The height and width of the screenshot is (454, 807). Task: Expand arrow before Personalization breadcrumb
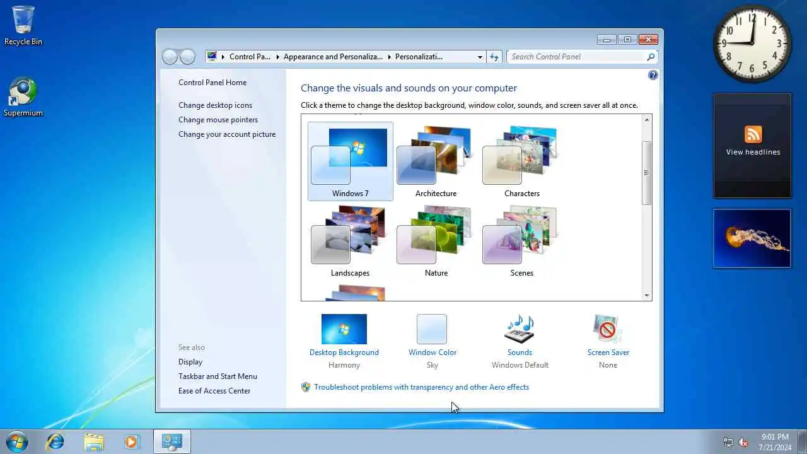[x=389, y=57]
